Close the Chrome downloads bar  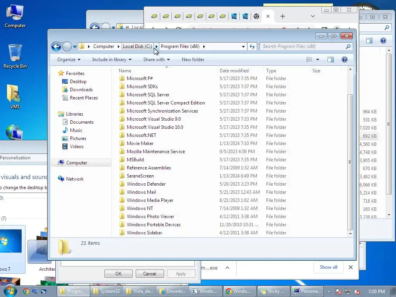[x=350, y=268]
